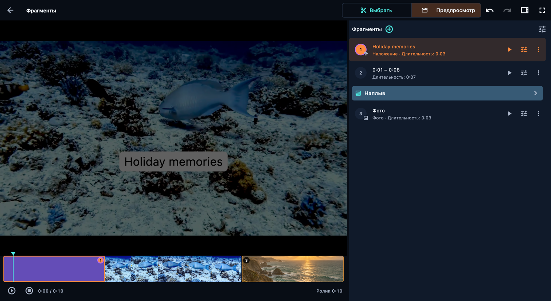Click the Наплыв transition icon

pyautogui.click(x=358, y=93)
